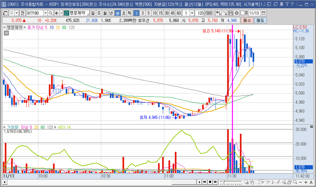Viewport: 316px width, 187px height.
Task: Select the 3-minute interval button
Action: click(x=142, y=13)
